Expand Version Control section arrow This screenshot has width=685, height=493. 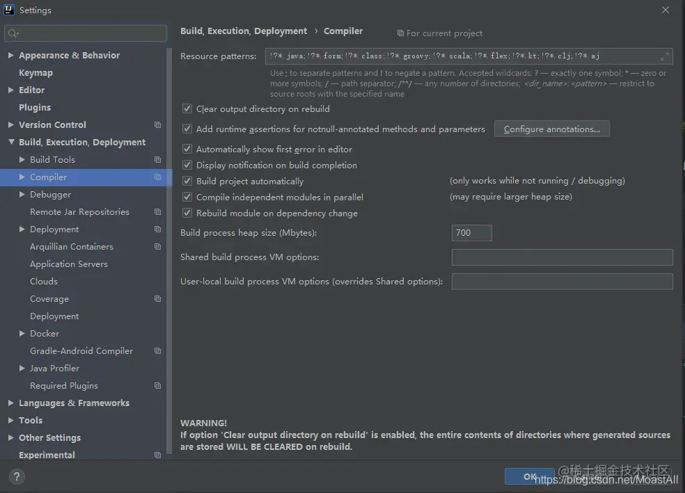pos(11,124)
